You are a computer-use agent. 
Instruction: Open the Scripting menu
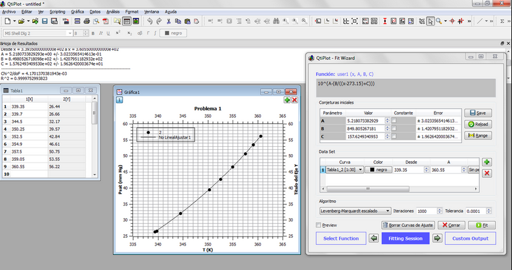tap(58, 12)
